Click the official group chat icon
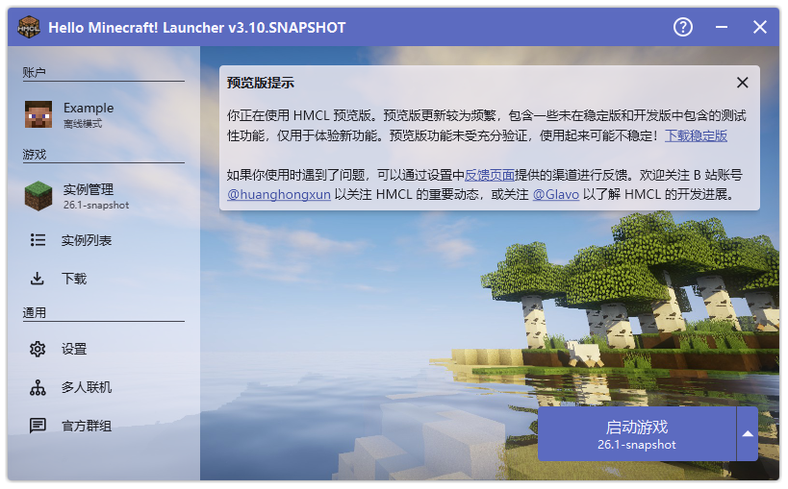 (x=38, y=426)
